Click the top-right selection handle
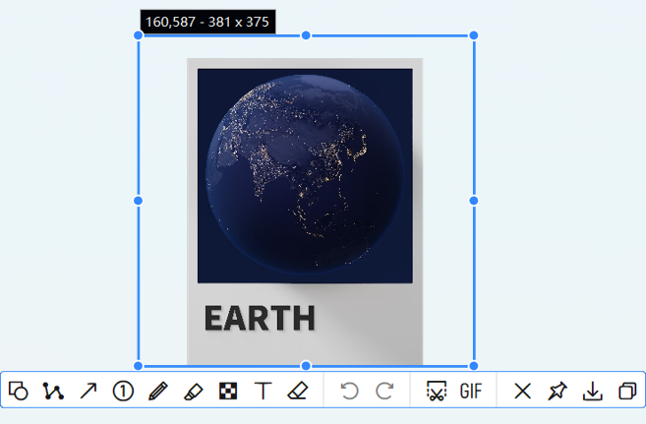This screenshot has width=646, height=424. pyautogui.click(x=474, y=35)
